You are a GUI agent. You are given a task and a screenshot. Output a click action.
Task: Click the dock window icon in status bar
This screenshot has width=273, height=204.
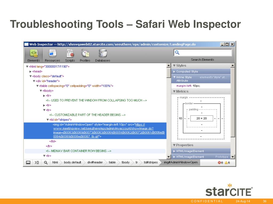(x=28, y=163)
